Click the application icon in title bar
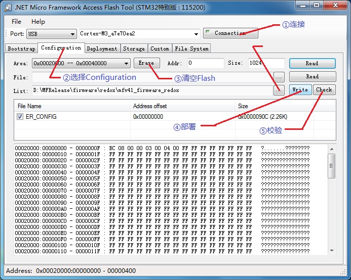This screenshot has width=351, height=280. click(8, 8)
